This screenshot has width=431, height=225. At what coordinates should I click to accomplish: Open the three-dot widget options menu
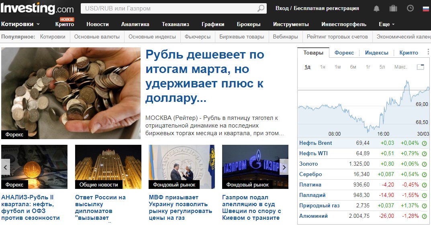[428, 52]
